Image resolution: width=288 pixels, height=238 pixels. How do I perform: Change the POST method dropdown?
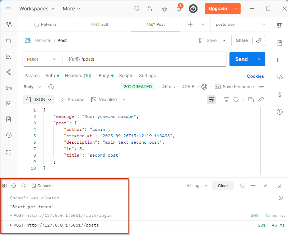click(42, 59)
